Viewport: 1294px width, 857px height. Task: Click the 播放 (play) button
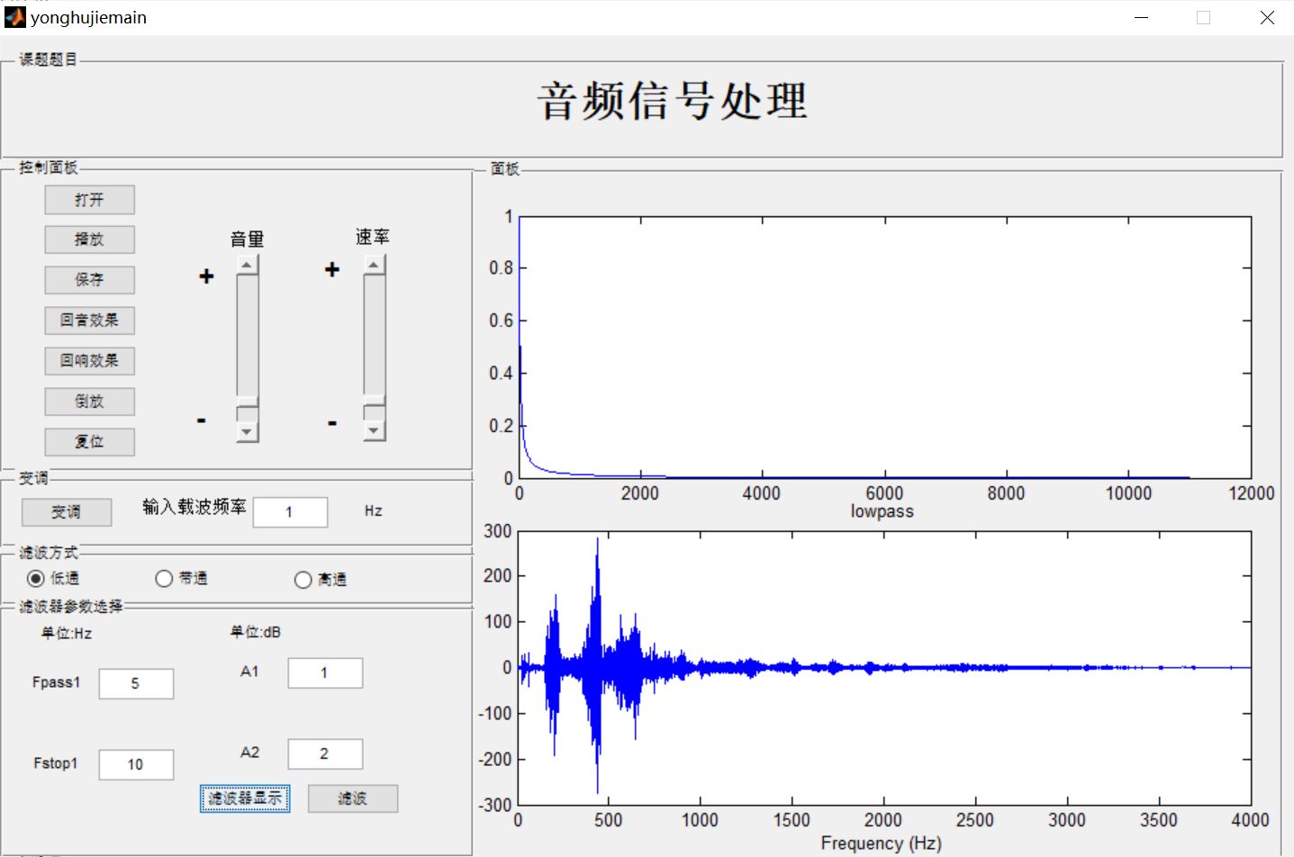[x=89, y=239]
